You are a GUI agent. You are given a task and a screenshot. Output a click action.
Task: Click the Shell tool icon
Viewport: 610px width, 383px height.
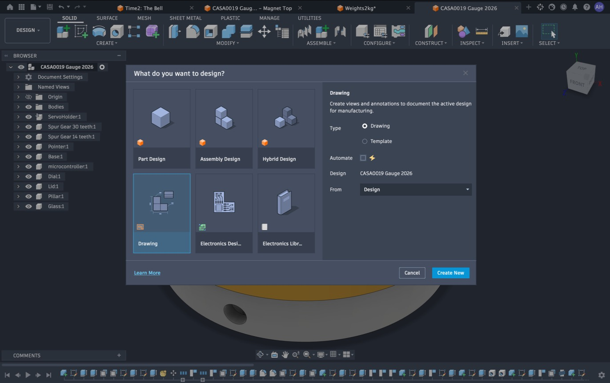[210, 31]
